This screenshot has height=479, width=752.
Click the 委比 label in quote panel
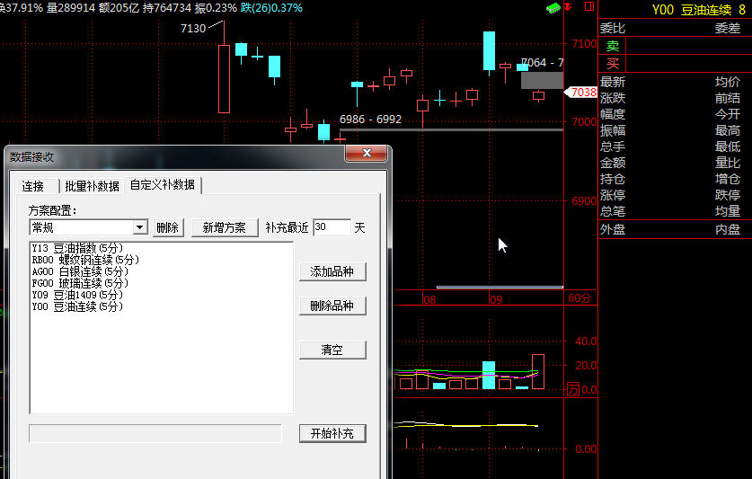pos(613,29)
